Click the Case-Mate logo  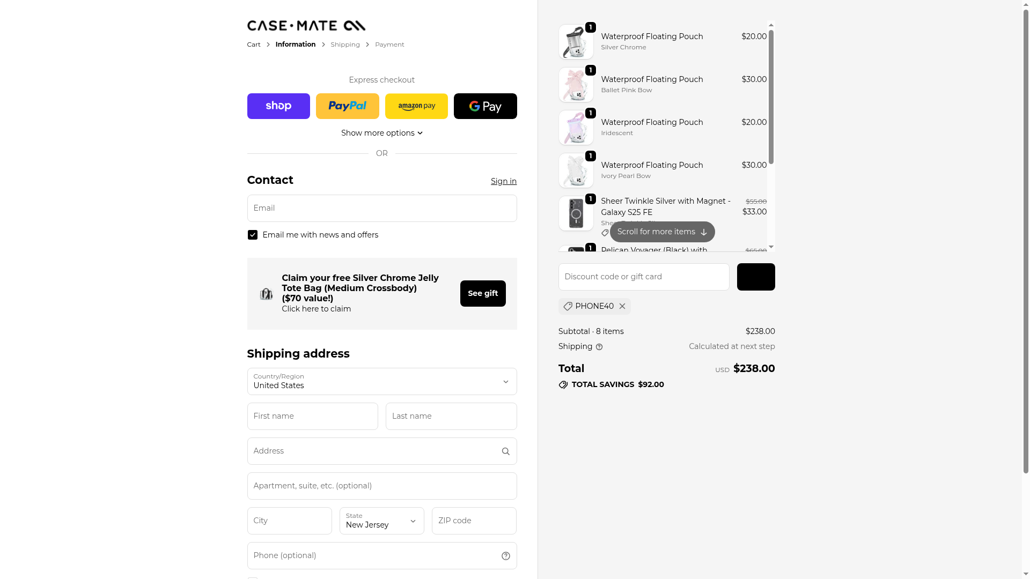pyautogui.click(x=306, y=26)
